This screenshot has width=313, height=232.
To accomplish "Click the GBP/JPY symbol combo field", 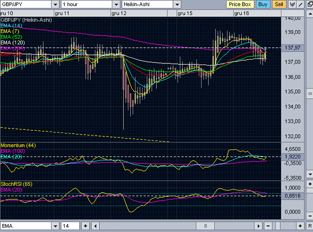I will tap(26, 4).
